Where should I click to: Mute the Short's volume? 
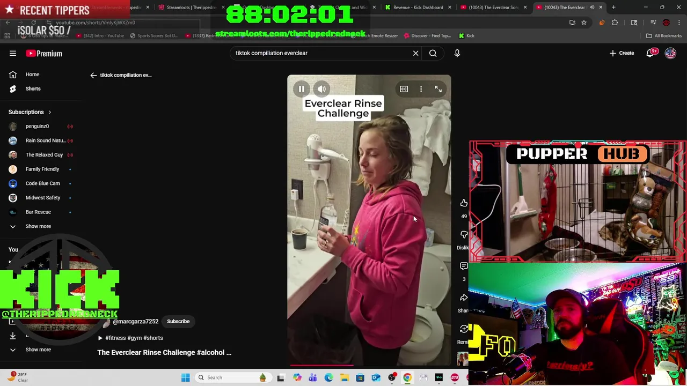pos(321,89)
